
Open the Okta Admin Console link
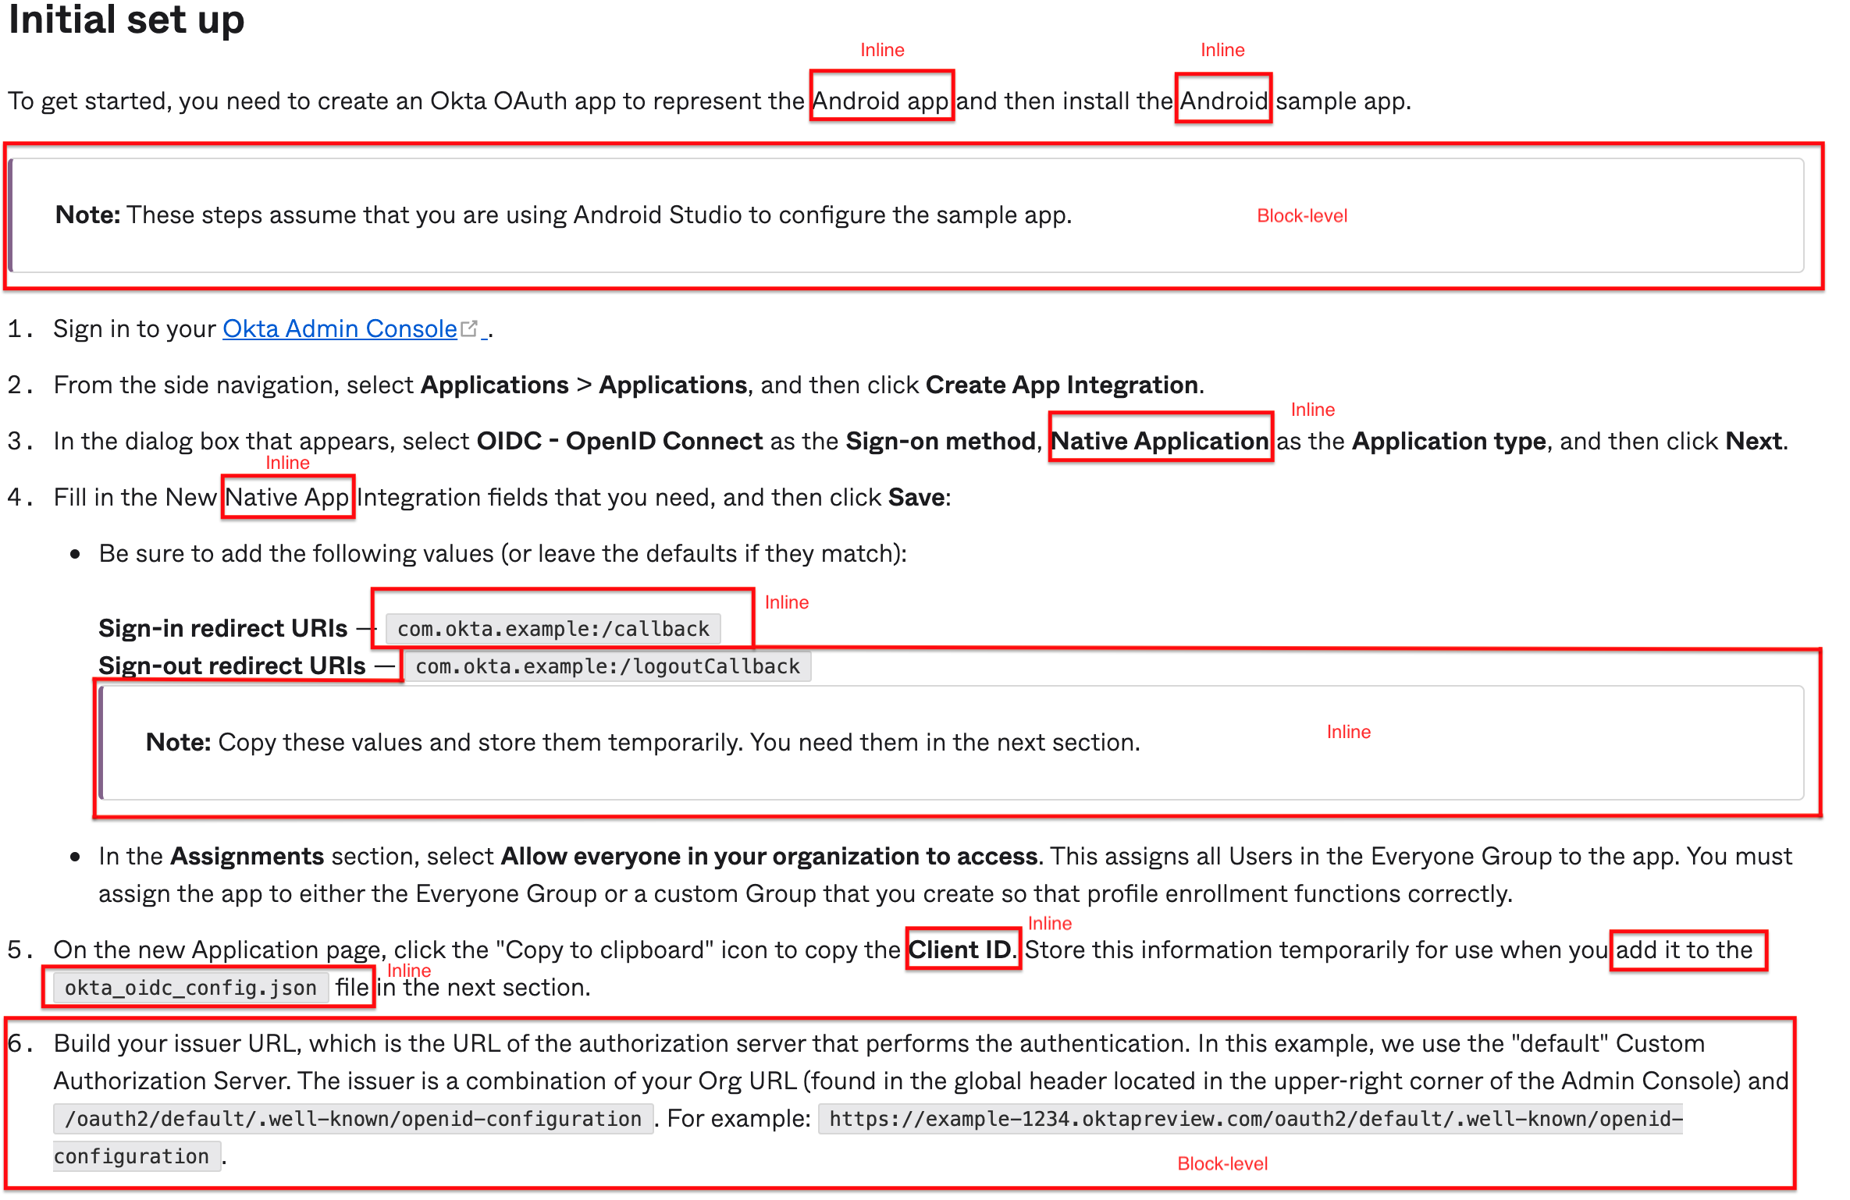[x=340, y=328]
